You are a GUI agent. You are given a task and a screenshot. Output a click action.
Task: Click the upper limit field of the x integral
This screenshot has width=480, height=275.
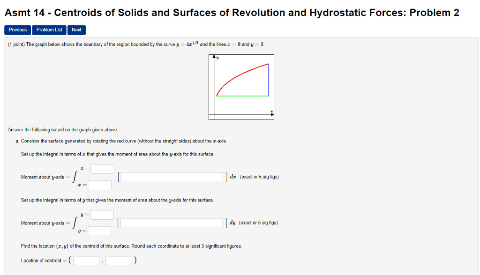tap(102, 169)
